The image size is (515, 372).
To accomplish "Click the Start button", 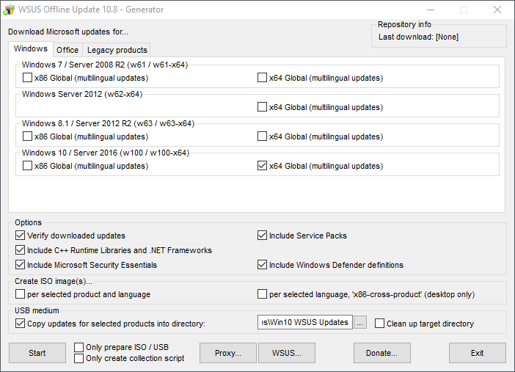I will coord(37,353).
